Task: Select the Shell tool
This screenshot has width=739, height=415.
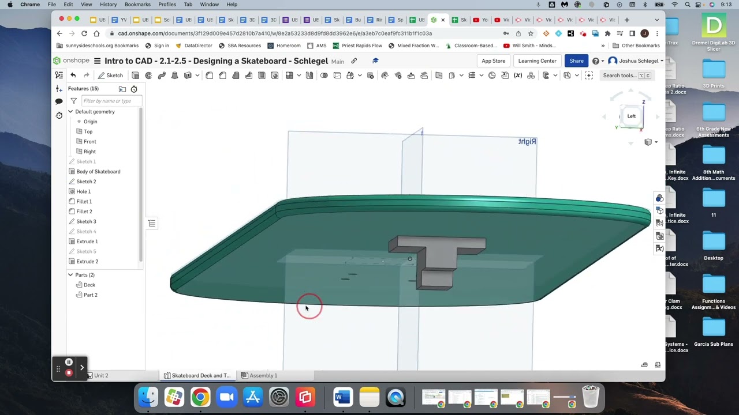Action: click(262, 76)
